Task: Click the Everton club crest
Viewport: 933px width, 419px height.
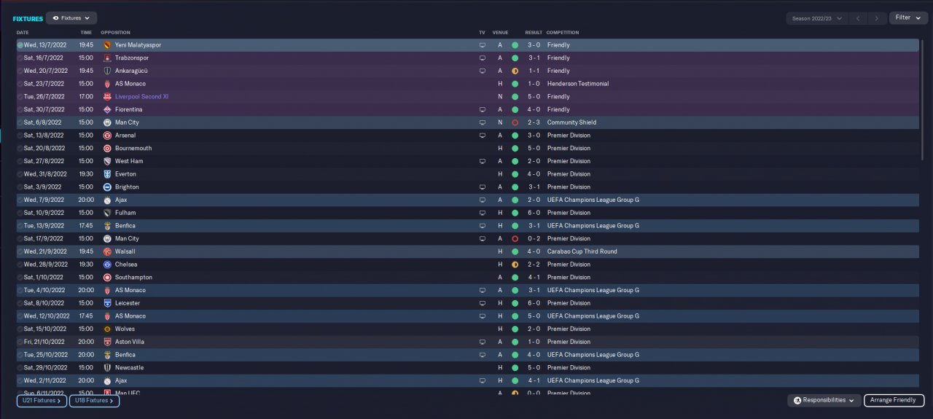Action: click(108, 174)
